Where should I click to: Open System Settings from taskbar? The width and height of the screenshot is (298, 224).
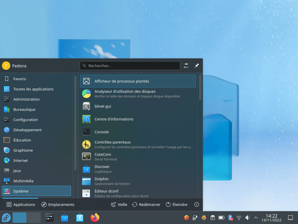pos(49,218)
